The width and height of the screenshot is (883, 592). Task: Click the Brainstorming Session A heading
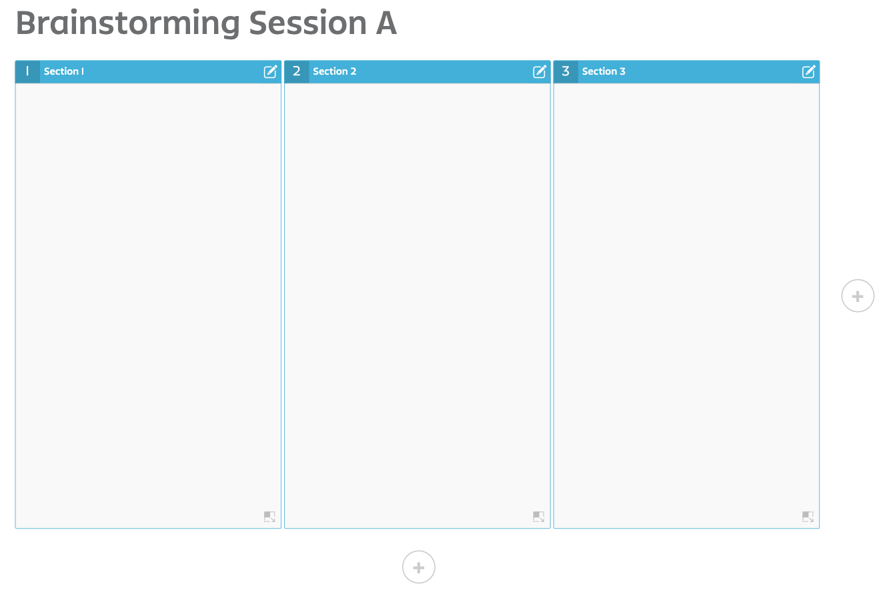(206, 23)
